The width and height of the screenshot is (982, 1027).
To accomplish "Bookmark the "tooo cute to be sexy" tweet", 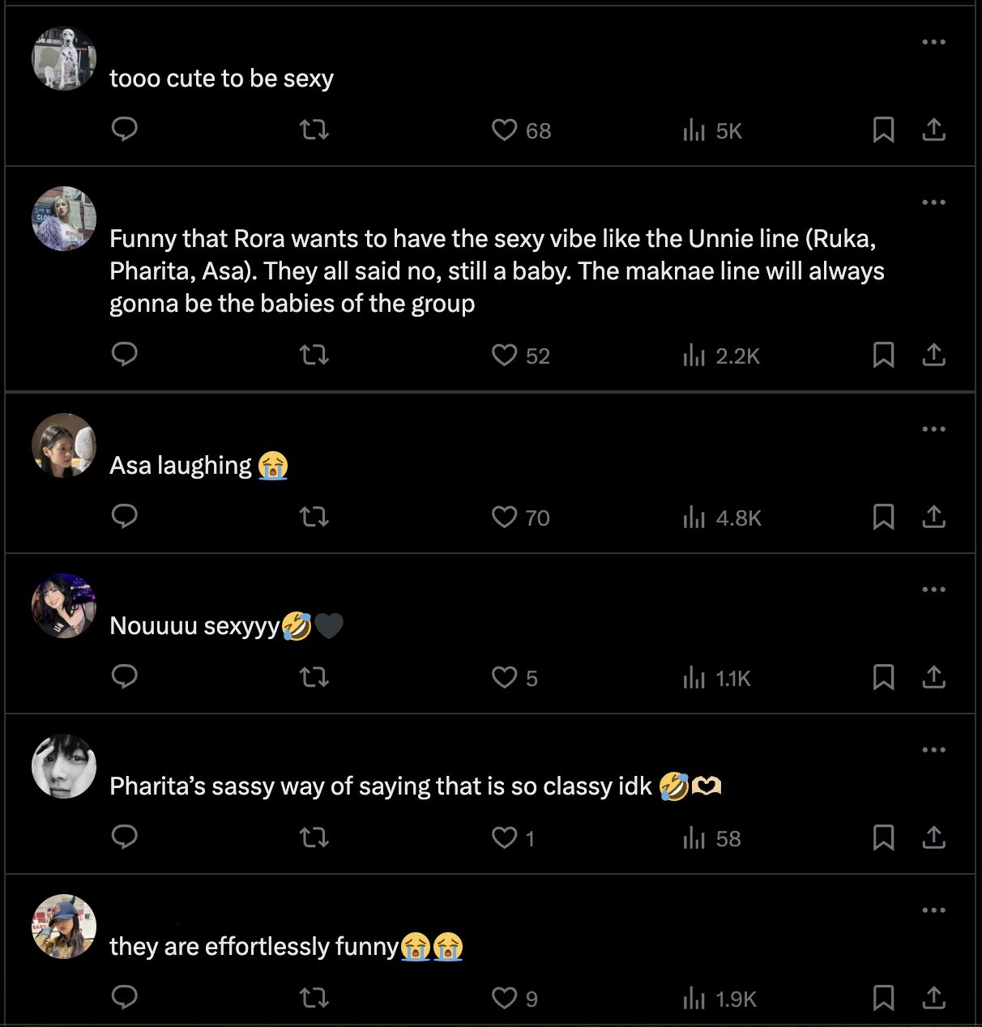I will (x=883, y=130).
